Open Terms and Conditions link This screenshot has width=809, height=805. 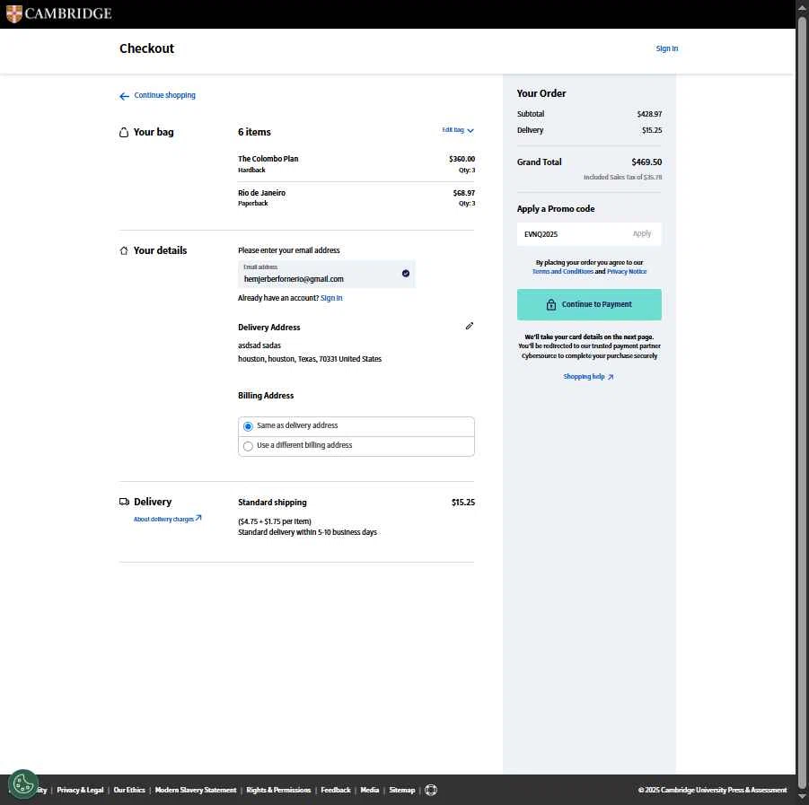562,271
